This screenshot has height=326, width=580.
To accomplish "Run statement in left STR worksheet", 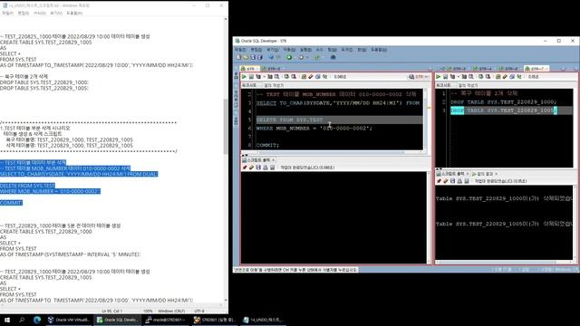I will pos(244,76).
